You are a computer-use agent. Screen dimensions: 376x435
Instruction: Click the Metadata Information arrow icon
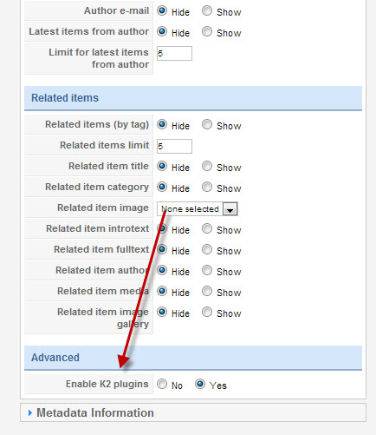tap(30, 413)
